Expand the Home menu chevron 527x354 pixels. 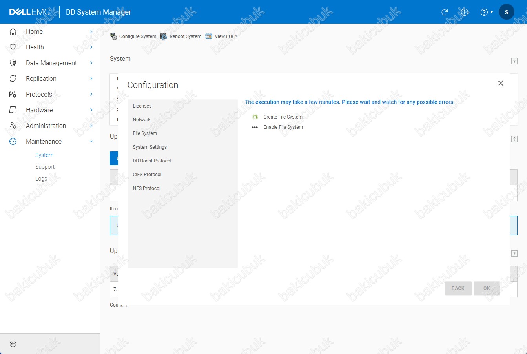(x=91, y=31)
